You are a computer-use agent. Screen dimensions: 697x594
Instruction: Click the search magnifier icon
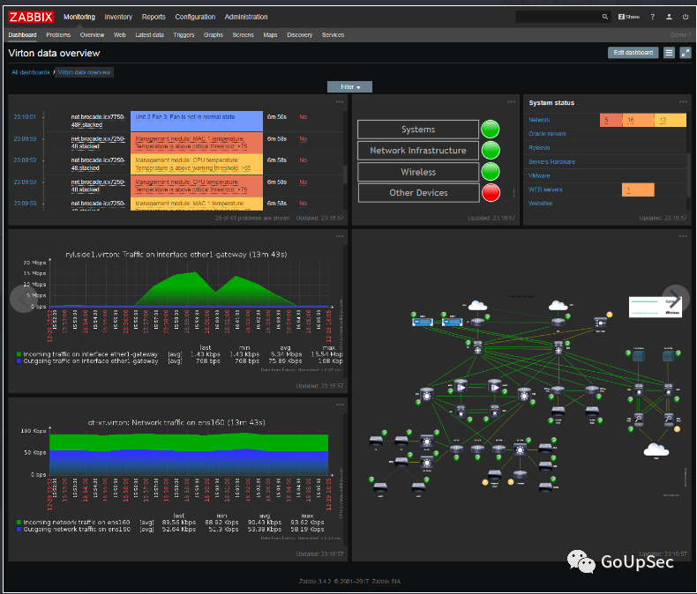click(604, 17)
